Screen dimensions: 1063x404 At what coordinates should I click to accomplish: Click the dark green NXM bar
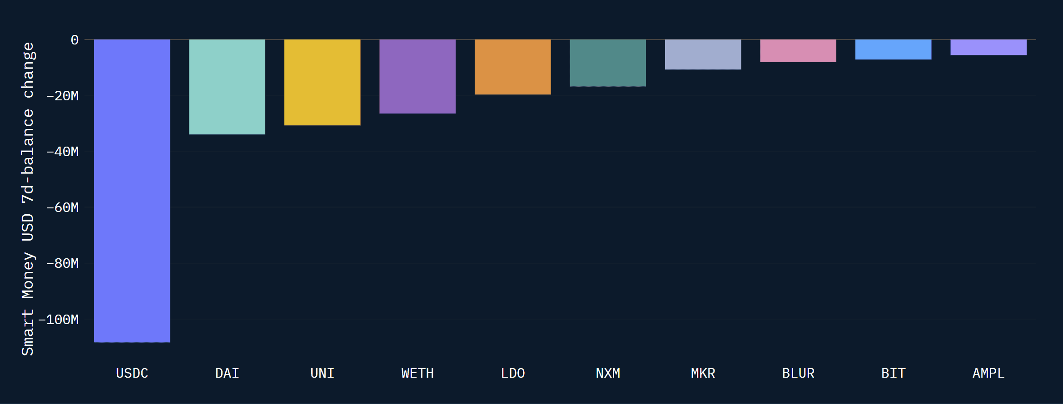pos(608,63)
